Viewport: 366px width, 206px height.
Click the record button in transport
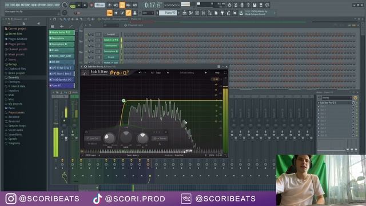click(x=91, y=5)
